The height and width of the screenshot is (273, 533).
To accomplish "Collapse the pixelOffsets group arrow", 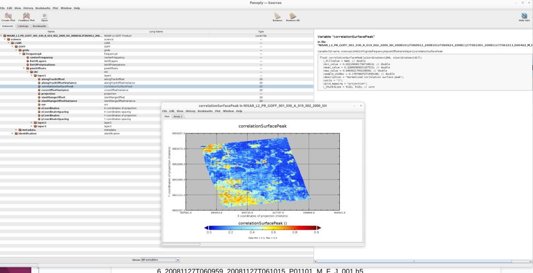I will tap(24, 68).
